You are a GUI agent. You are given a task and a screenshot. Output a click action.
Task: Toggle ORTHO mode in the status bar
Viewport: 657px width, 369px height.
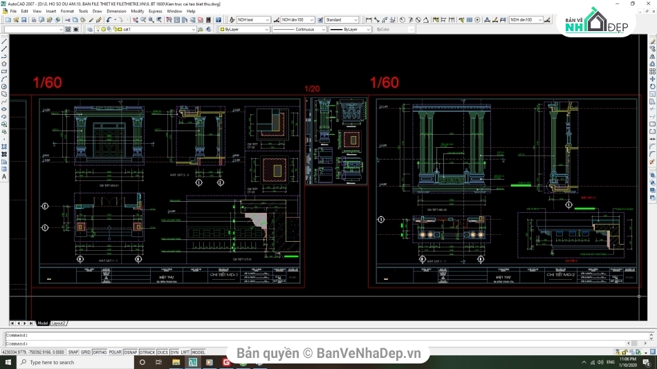[x=100, y=352]
